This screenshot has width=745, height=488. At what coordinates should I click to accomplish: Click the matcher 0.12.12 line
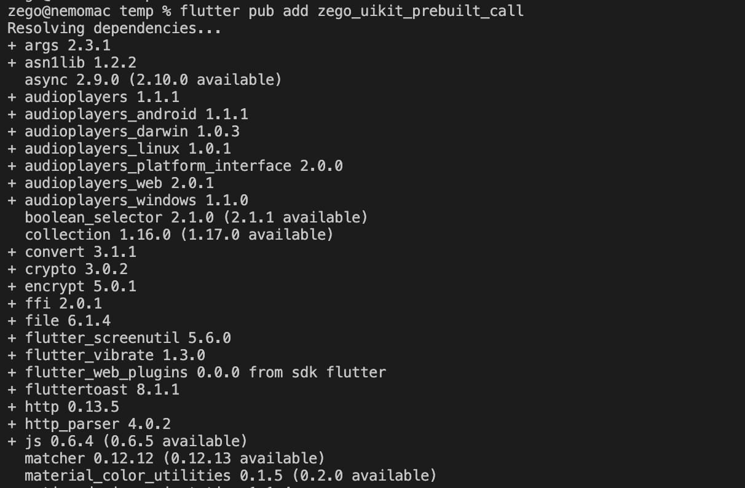175,458
